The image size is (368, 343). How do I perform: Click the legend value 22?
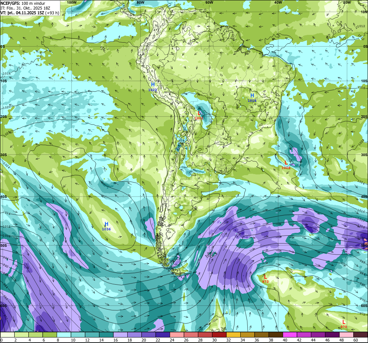coord(158,340)
